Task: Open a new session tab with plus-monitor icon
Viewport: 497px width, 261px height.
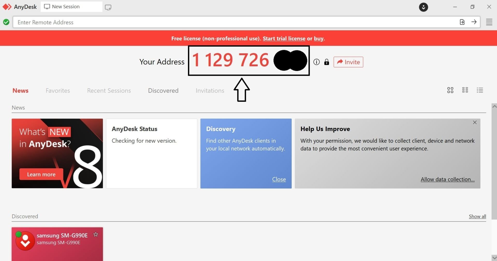Action: 108,7
